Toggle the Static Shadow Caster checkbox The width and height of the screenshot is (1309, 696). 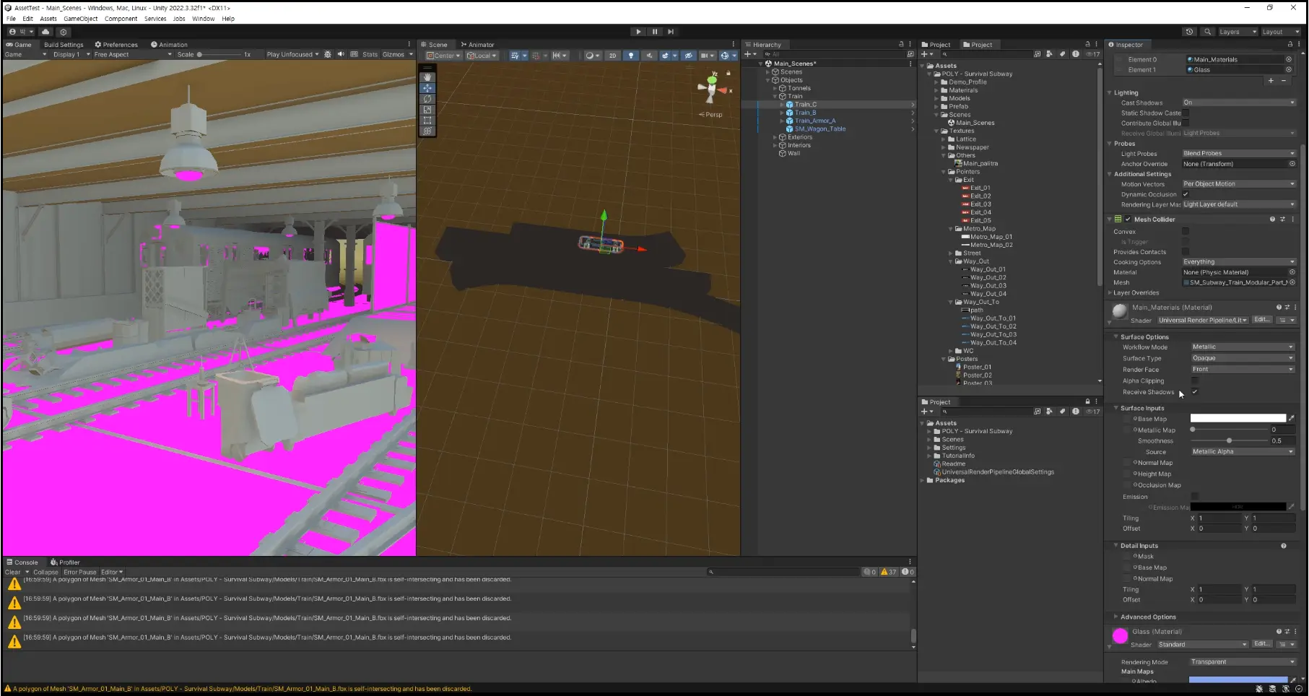click(1186, 113)
